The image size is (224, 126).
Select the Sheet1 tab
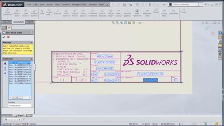pyautogui.click(x=20, y=115)
